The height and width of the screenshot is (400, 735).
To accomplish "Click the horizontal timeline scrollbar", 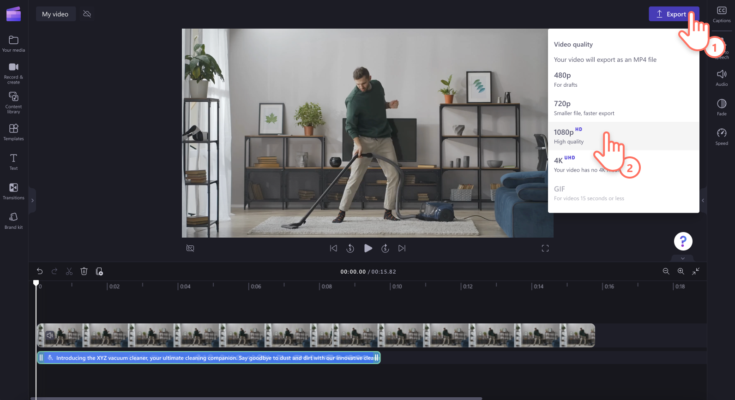I will click(256, 398).
